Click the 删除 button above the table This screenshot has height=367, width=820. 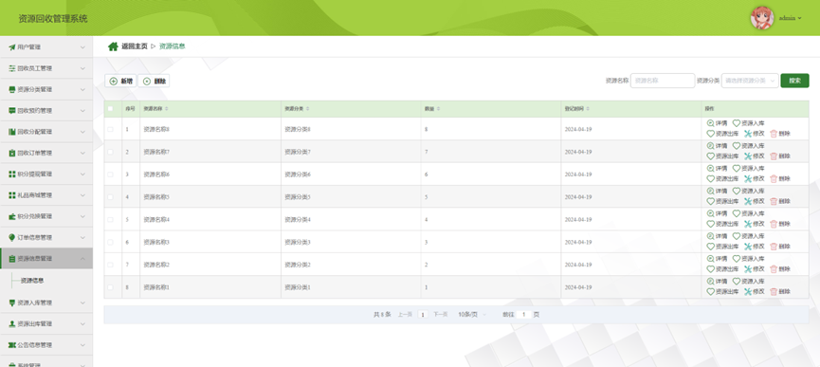[155, 81]
